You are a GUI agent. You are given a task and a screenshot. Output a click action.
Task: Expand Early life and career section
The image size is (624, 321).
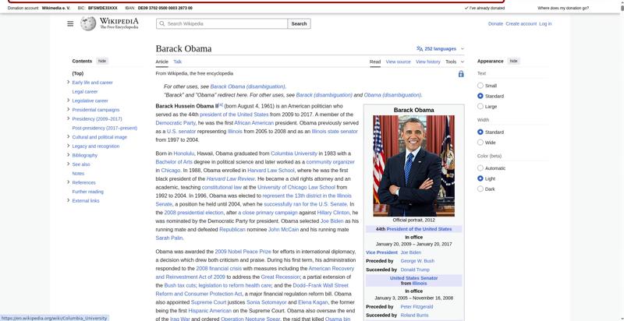[69, 82]
